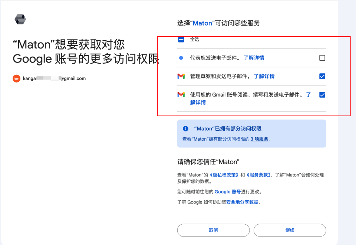Click the Maton cube logo at top left
356x245 pixels.
click(x=20, y=19)
